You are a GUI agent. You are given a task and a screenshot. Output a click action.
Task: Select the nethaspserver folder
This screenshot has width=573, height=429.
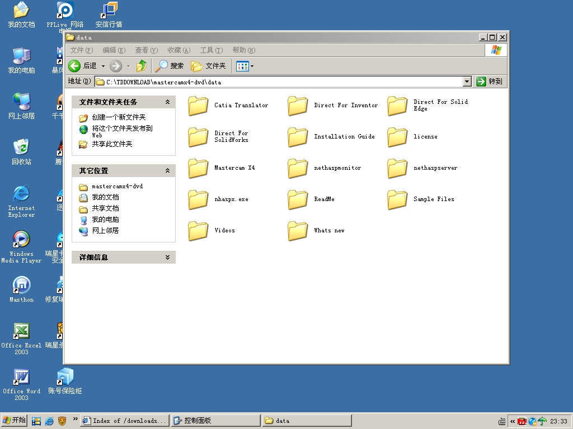[x=422, y=168]
